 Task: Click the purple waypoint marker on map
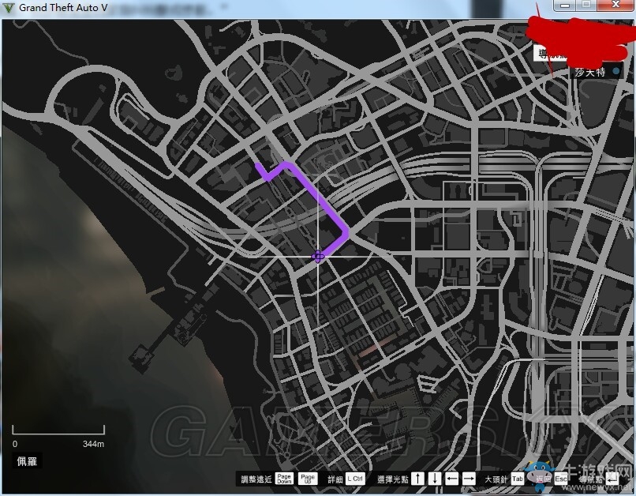pyautogui.click(x=318, y=256)
